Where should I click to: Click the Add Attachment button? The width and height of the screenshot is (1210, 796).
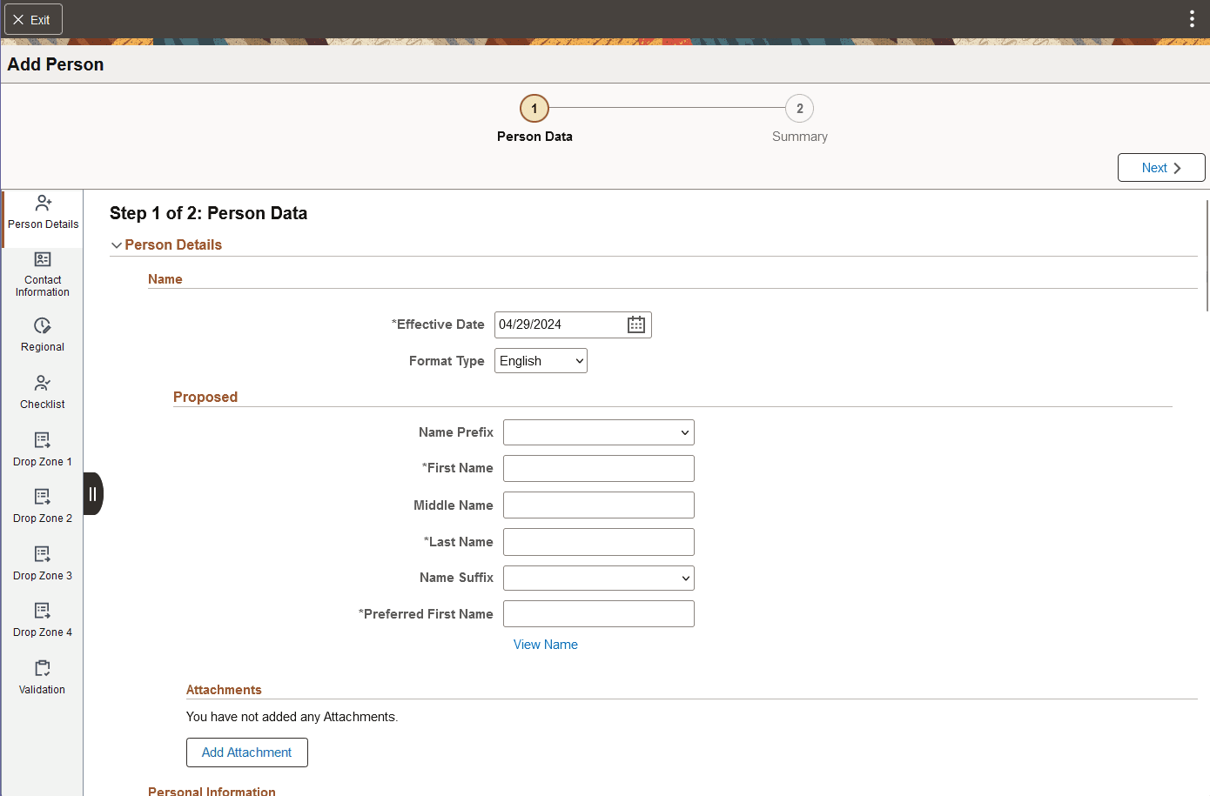coord(246,752)
